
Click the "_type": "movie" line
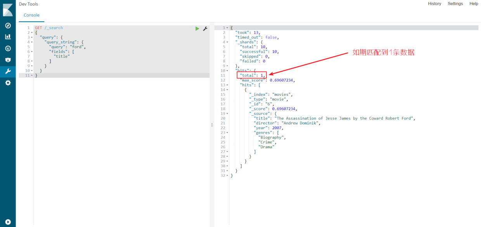click(269, 99)
